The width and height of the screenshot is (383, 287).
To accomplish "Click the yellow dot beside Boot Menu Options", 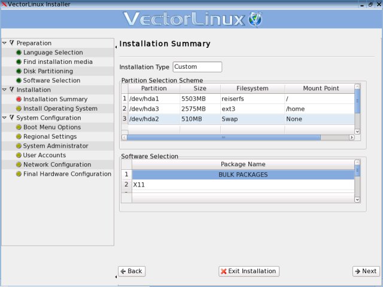I will 19,127.
